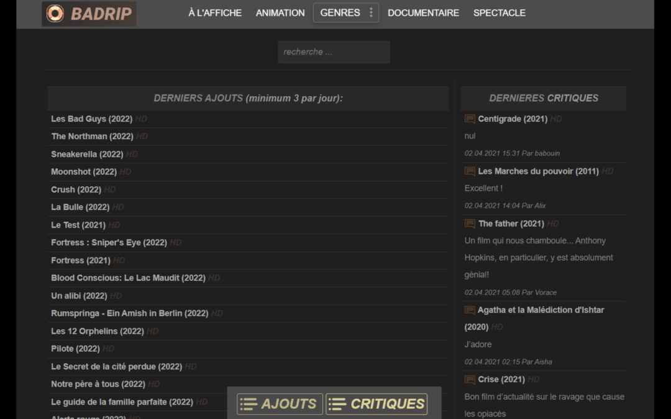The image size is (671, 419).
Task: Open Crise (2021) review title
Action: pos(501,380)
